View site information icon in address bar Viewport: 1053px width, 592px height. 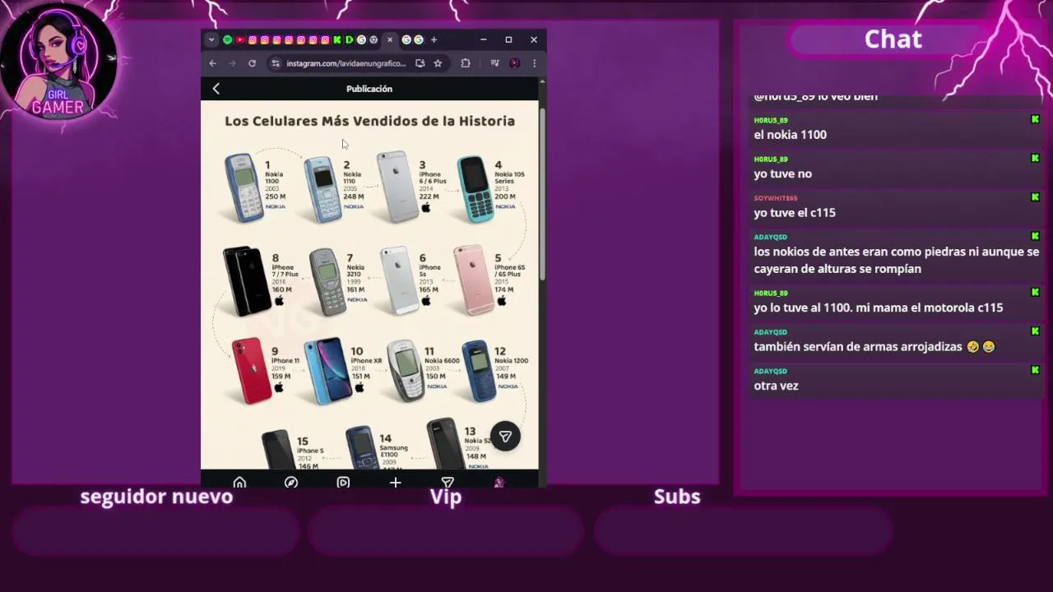tap(276, 63)
